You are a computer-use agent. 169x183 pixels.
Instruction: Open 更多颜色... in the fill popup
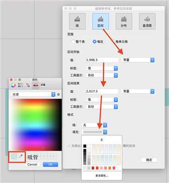point(102,176)
